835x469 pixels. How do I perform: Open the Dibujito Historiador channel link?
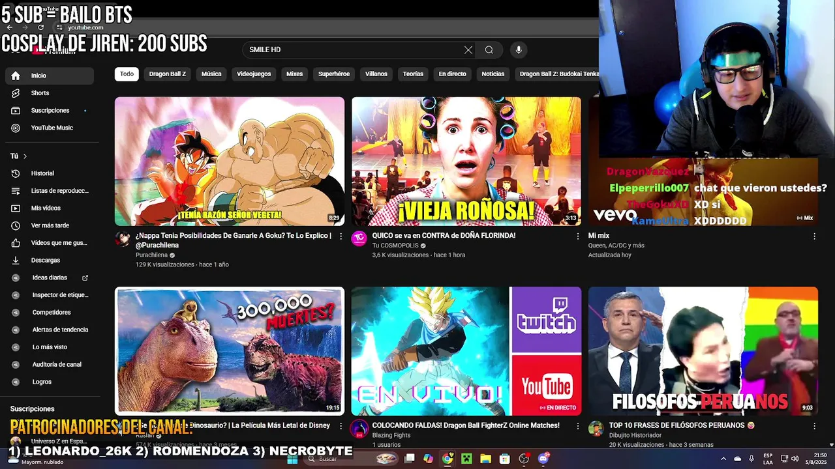pos(635,435)
